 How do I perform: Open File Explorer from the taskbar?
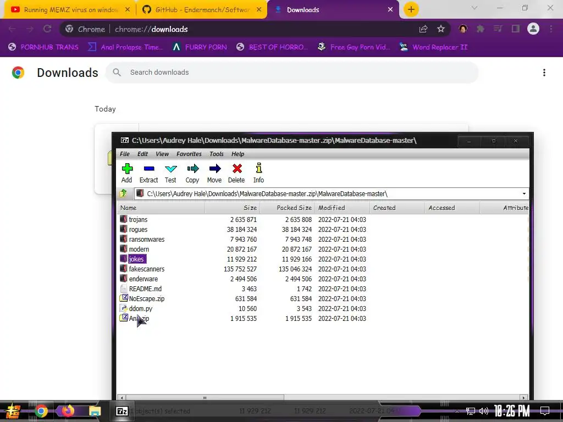95,411
